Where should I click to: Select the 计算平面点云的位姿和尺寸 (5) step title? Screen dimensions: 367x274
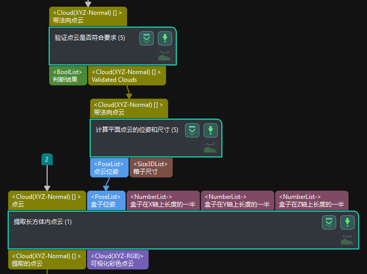tap(137, 130)
